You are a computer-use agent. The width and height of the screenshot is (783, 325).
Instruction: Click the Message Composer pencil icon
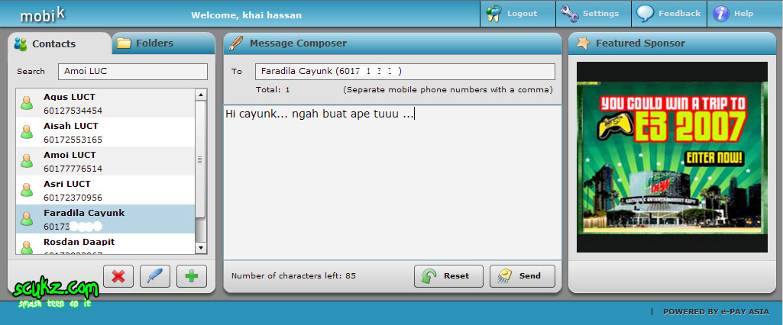coord(237,43)
